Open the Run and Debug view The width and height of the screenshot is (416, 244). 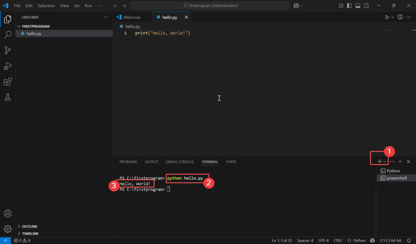pyautogui.click(x=8, y=66)
